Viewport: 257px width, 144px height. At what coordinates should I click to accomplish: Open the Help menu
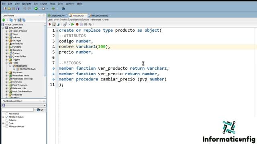pyautogui.click(x=80, y=4)
